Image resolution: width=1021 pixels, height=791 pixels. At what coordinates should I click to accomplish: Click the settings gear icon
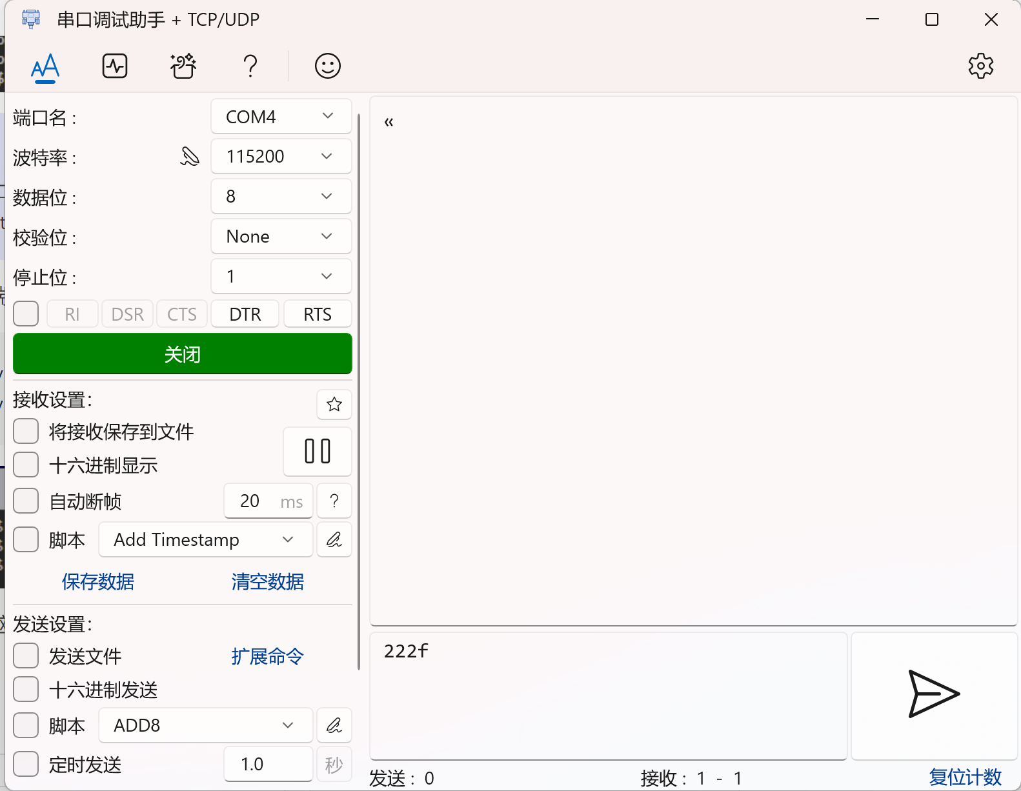click(x=980, y=66)
